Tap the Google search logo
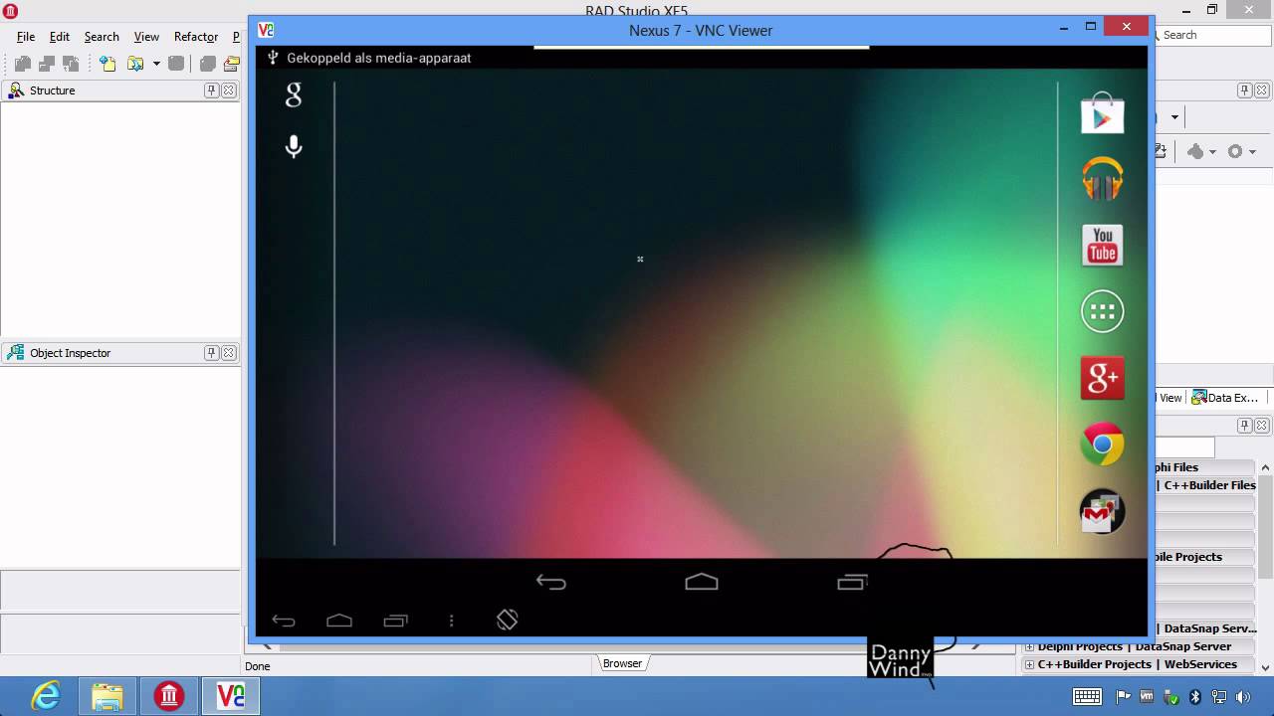The image size is (1274, 716). pos(294,95)
